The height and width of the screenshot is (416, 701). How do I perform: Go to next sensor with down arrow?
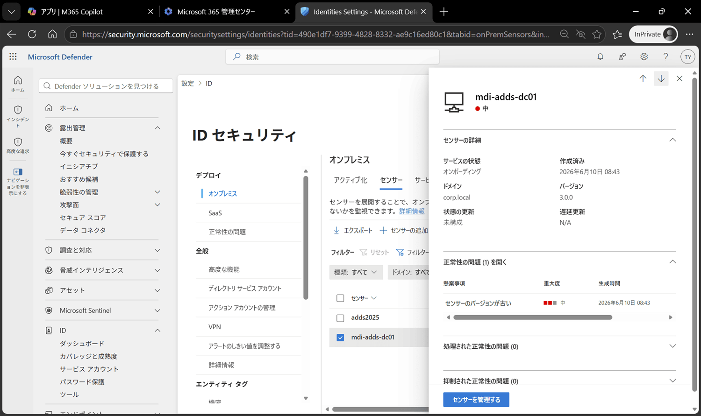(x=661, y=78)
